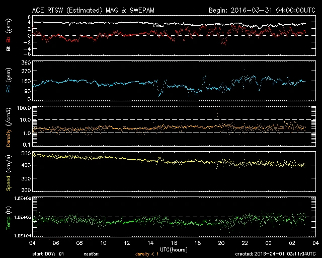Click the 'Bt Bz (gsm)' axis label
The height and width of the screenshot is (258, 322).
tap(9, 35)
